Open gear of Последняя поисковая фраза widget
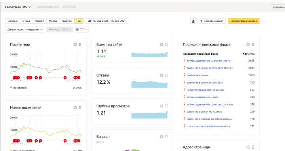This screenshot has width=285, height=151. 248,44
